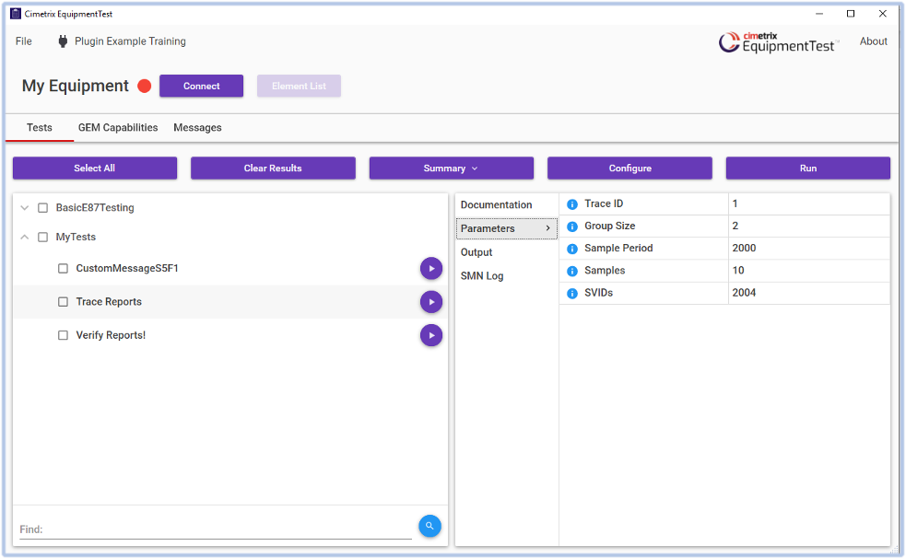Switch to the GEM Capabilities tab
Image resolution: width=906 pixels, height=558 pixels.
[x=118, y=128]
